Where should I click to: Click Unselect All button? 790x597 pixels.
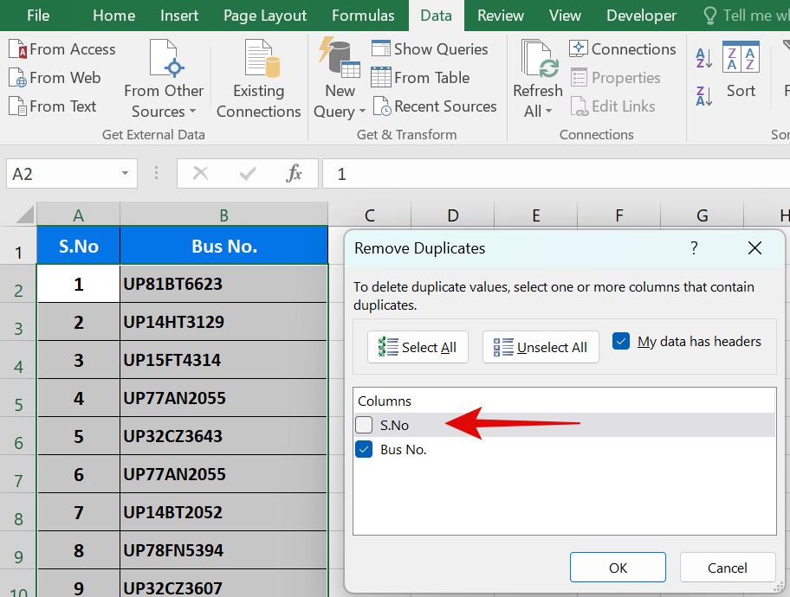[541, 347]
